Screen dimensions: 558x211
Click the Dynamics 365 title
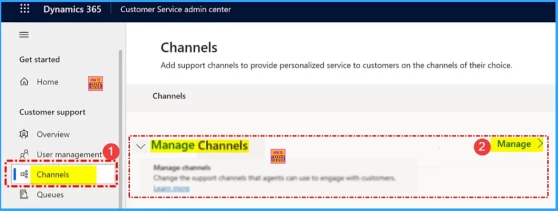[72, 9]
